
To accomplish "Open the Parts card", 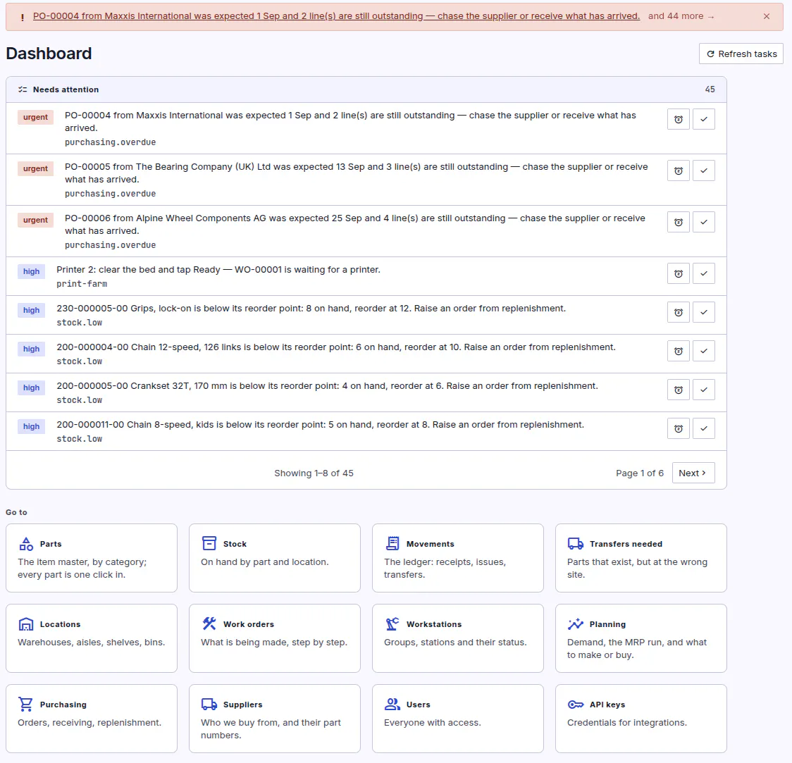I will [x=92, y=558].
